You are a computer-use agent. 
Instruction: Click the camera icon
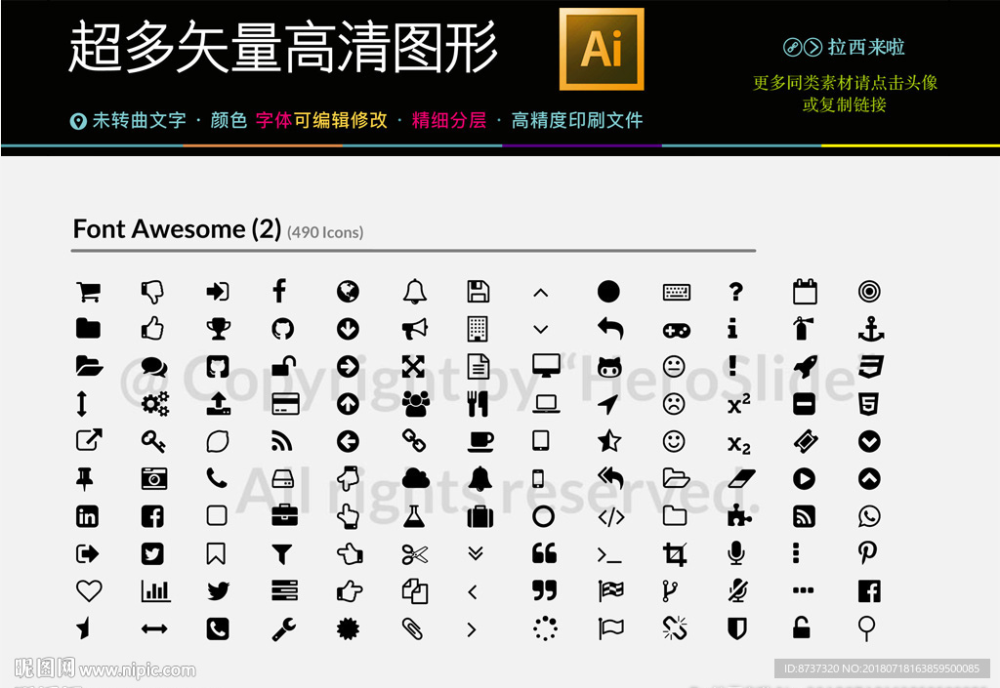[154, 478]
